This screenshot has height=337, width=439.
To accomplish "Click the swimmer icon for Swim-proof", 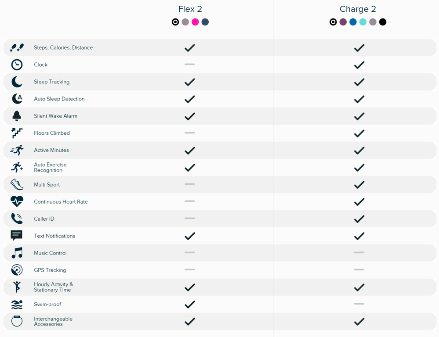I will (17, 304).
